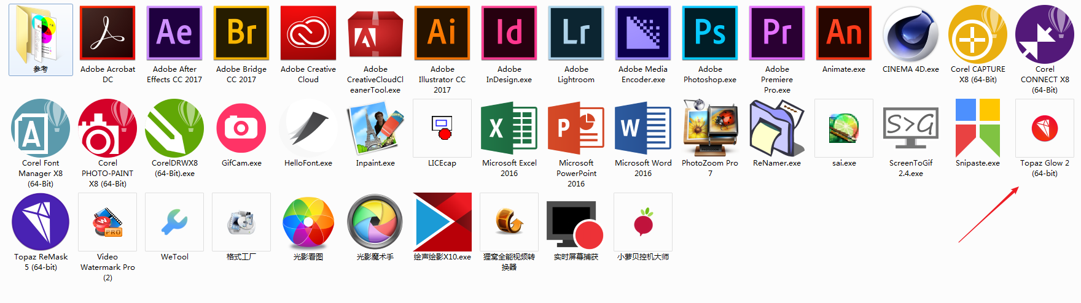Click the Corel CONNECT X8 icon
1081x303 pixels.
click(1045, 34)
